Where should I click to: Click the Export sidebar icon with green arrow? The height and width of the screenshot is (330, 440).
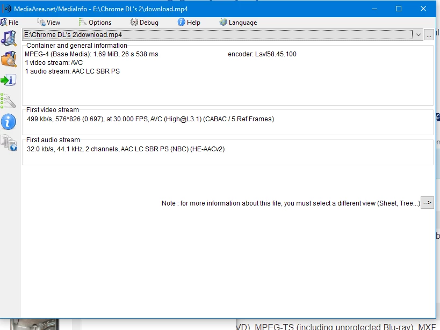pyautogui.click(x=9, y=80)
